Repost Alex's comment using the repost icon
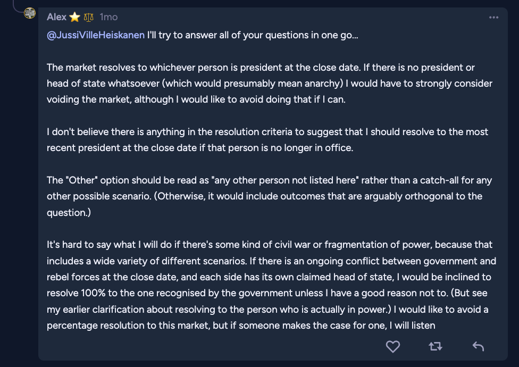This screenshot has width=519, height=367. [x=435, y=347]
